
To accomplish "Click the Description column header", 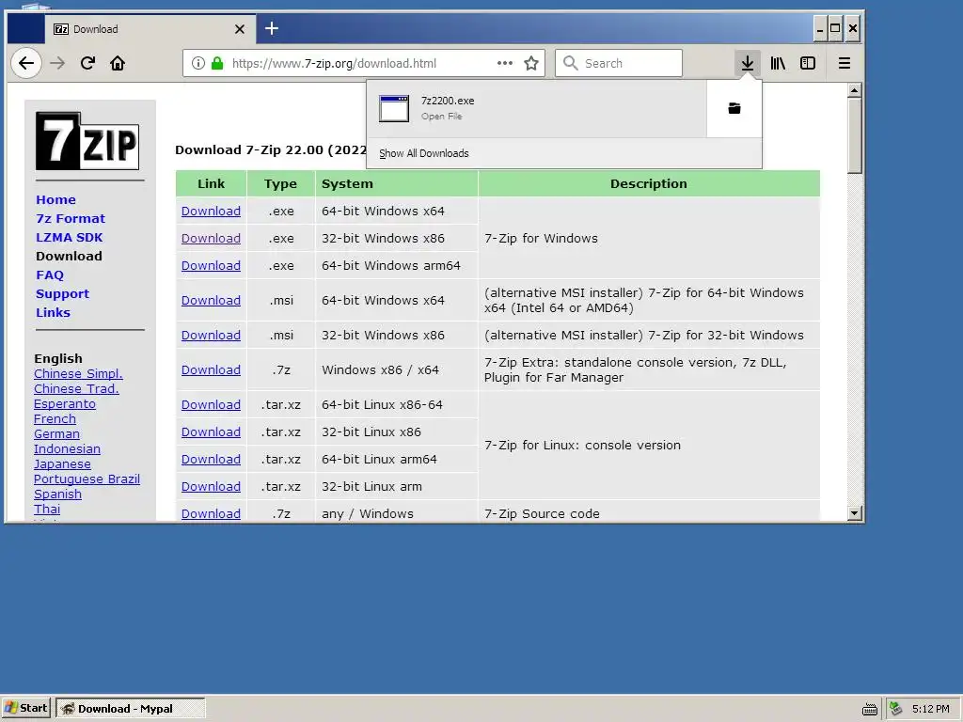I will pyautogui.click(x=649, y=183).
